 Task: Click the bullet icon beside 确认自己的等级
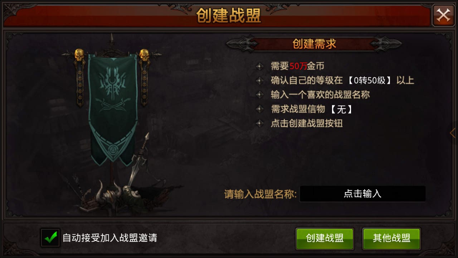(x=260, y=81)
